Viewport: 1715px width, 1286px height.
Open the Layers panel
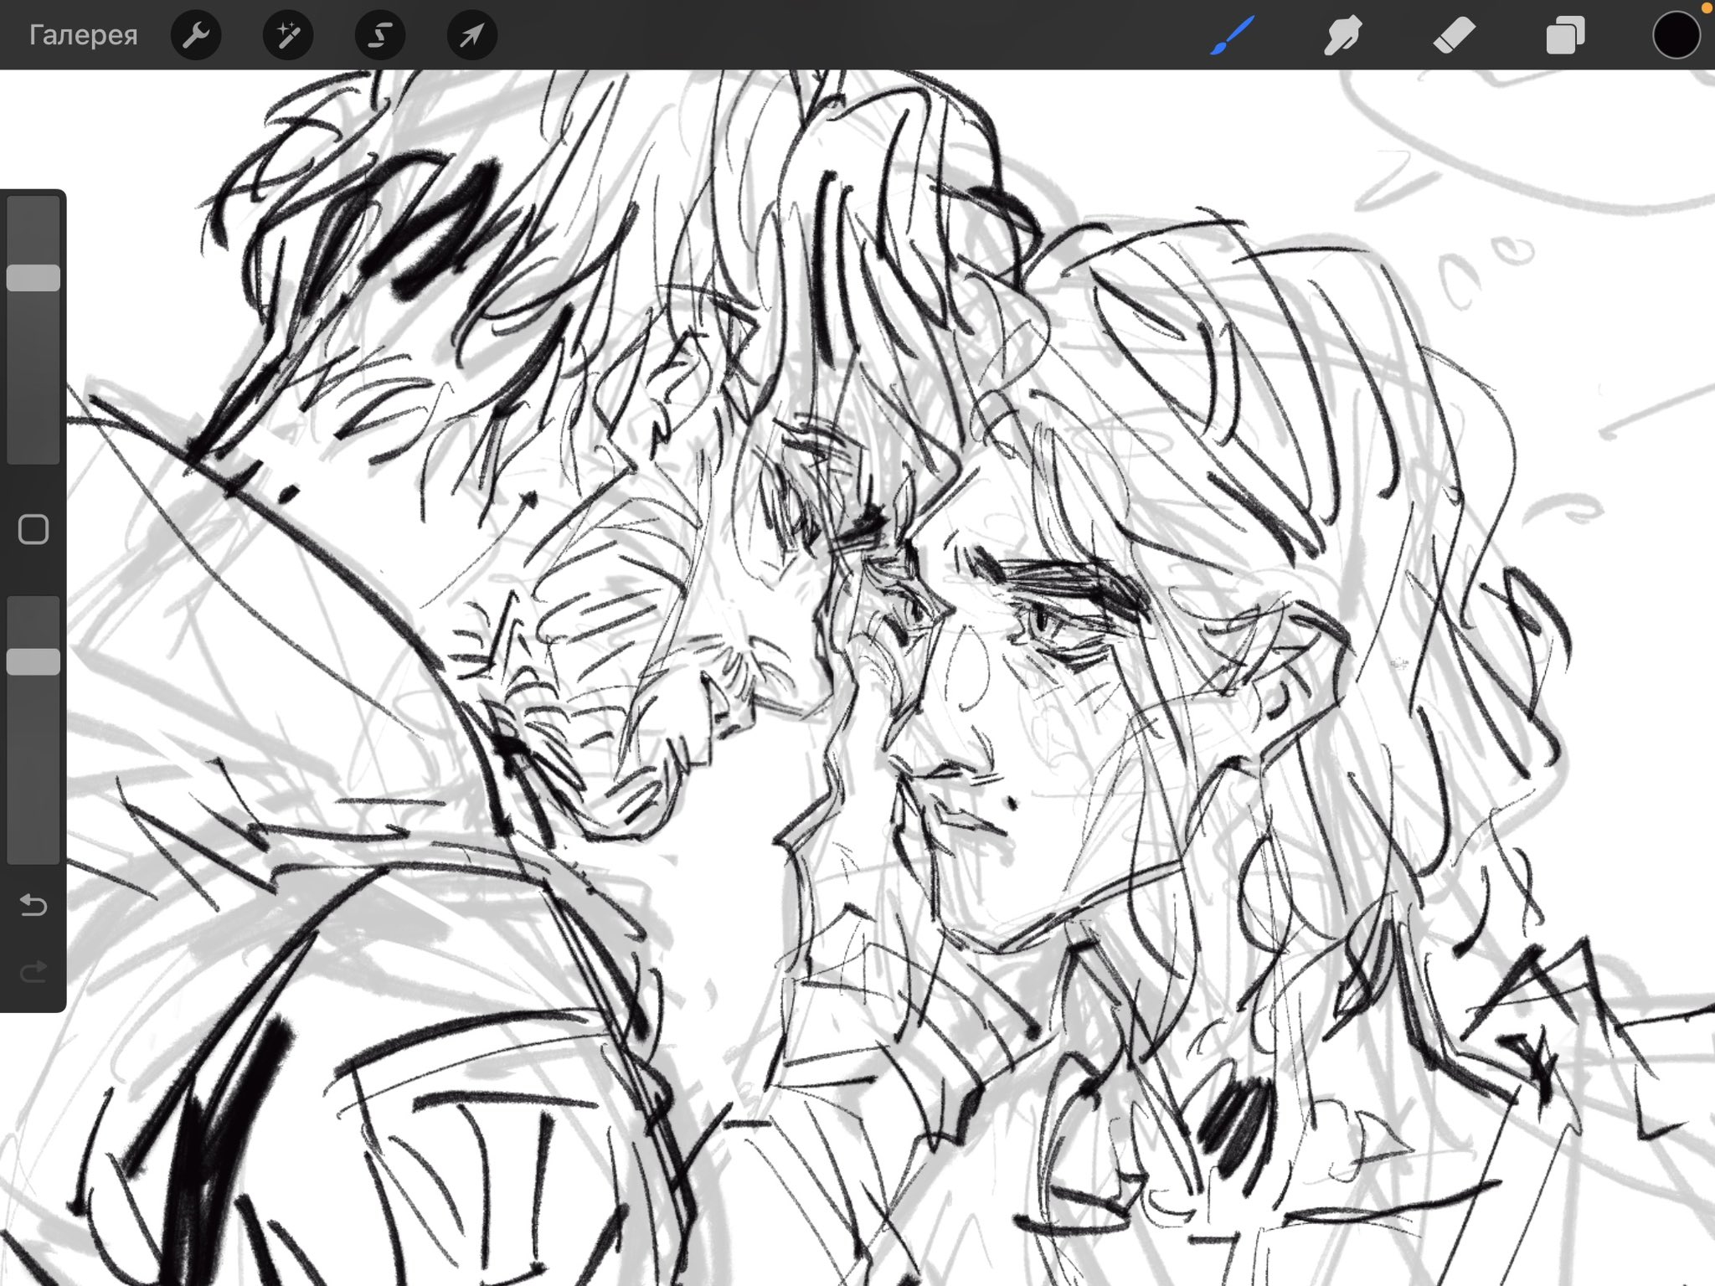(x=1565, y=35)
